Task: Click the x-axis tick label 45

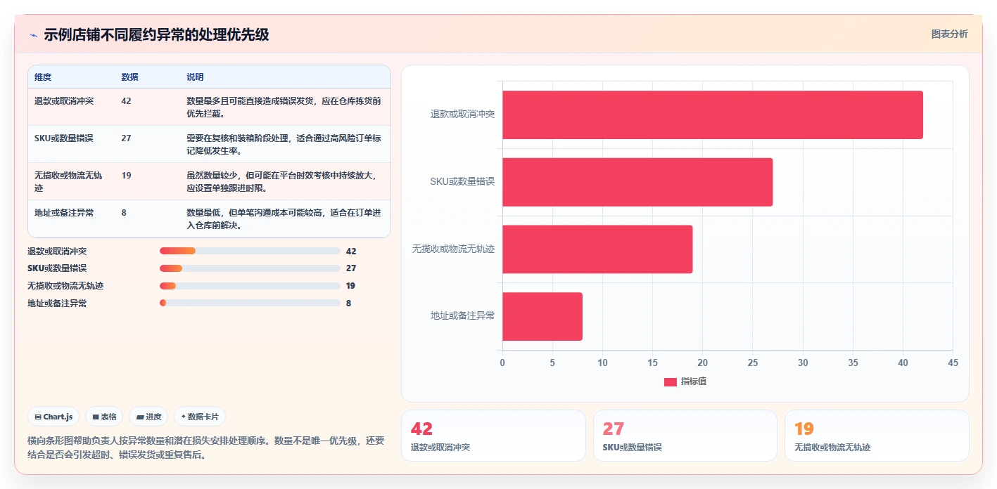Action: point(953,363)
